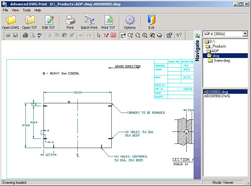This screenshot has height=186, width=251.
Task: Select the _Products folder in tree
Action: pos(219,46)
